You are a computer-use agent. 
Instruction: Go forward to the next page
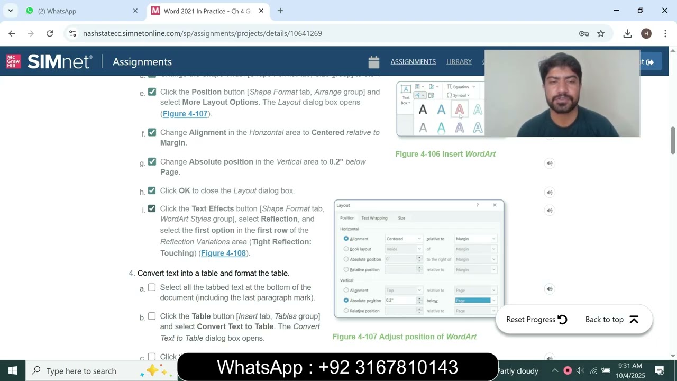coord(31,33)
